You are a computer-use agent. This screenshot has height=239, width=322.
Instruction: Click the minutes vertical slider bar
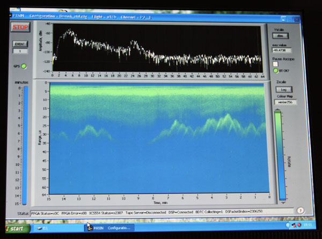pos(25,145)
